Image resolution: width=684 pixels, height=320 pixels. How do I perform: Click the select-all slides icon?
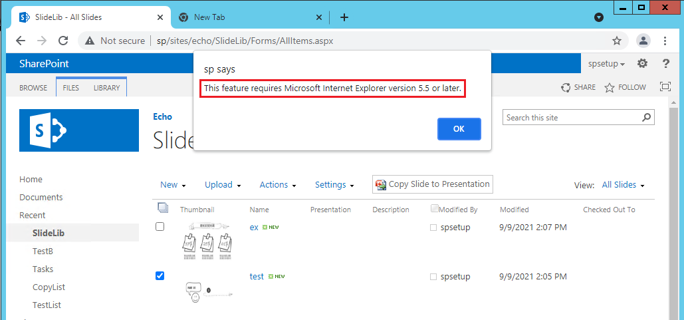point(163,208)
